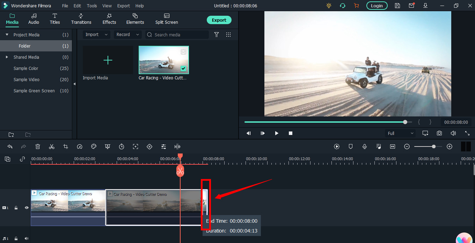Click the Login button

pyautogui.click(x=377, y=6)
